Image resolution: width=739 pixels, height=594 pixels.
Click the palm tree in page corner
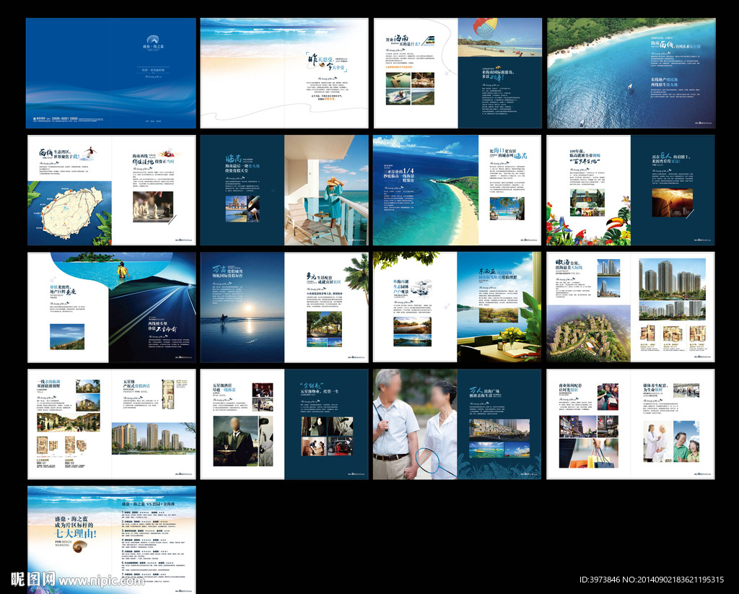pos(357,277)
